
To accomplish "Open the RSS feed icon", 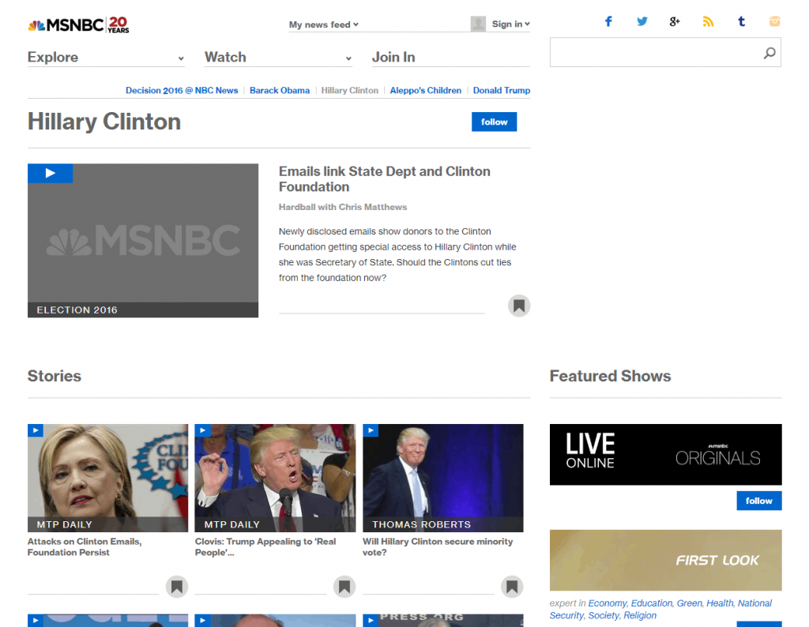I will (708, 21).
